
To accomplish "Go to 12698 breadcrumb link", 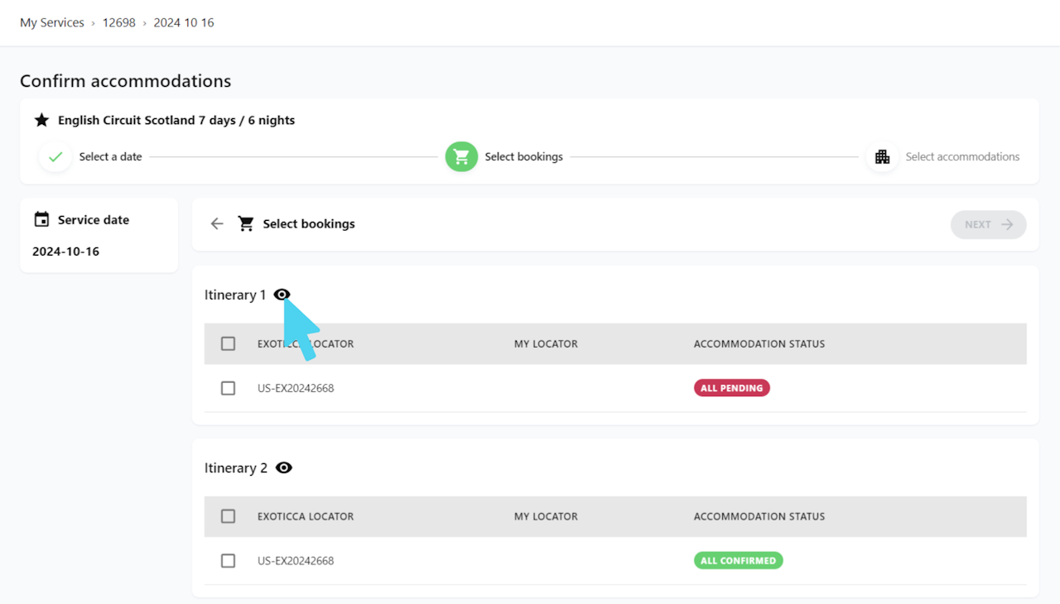I will pos(119,23).
